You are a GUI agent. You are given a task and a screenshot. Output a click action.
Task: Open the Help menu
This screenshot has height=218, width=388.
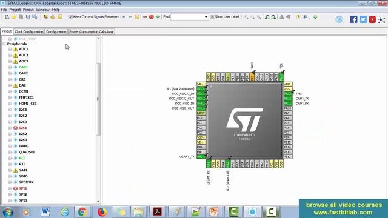pyautogui.click(x=56, y=10)
